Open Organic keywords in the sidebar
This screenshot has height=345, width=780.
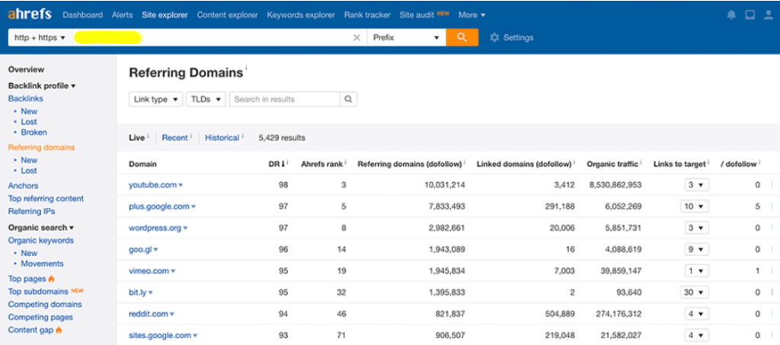point(41,240)
